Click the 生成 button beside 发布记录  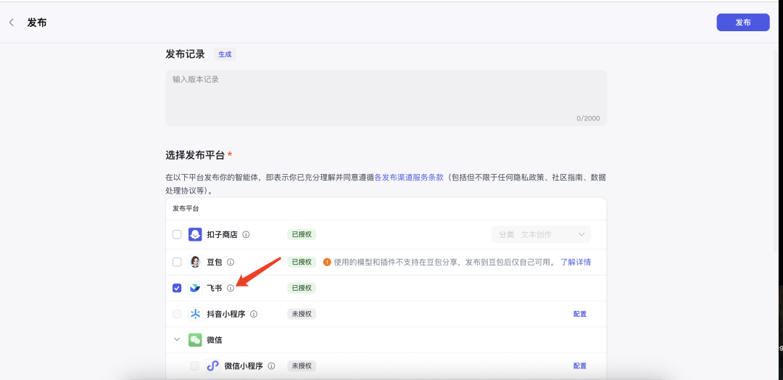coord(225,54)
